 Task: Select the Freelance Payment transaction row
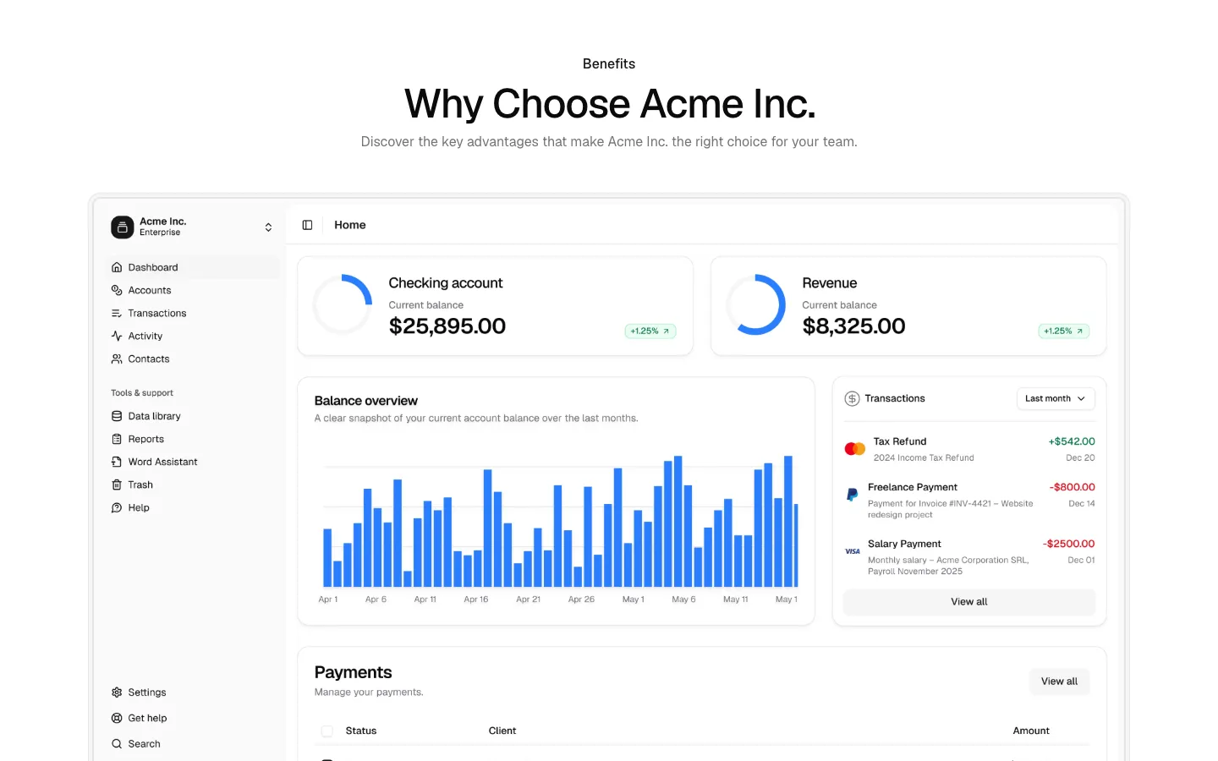pyautogui.click(x=969, y=501)
